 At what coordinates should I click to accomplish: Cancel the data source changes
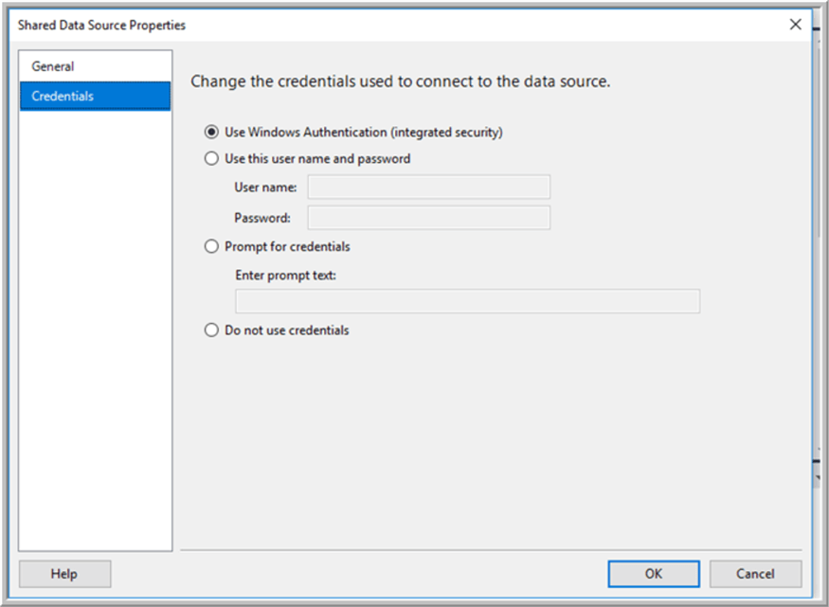coord(755,574)
